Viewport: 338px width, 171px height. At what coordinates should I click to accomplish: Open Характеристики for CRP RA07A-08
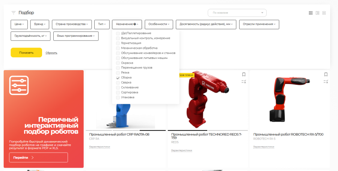pyautogui.click(x=100, y=147)
